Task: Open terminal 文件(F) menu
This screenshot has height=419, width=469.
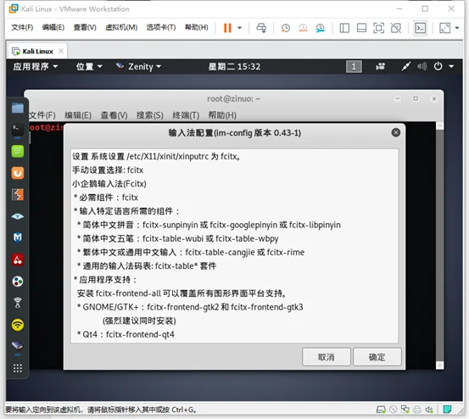Action: pos(42,115)
